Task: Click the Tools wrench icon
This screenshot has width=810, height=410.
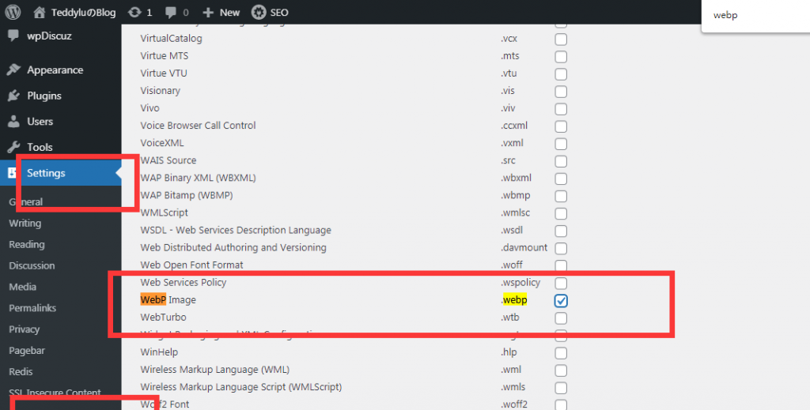Action: [x=13, y=147]
